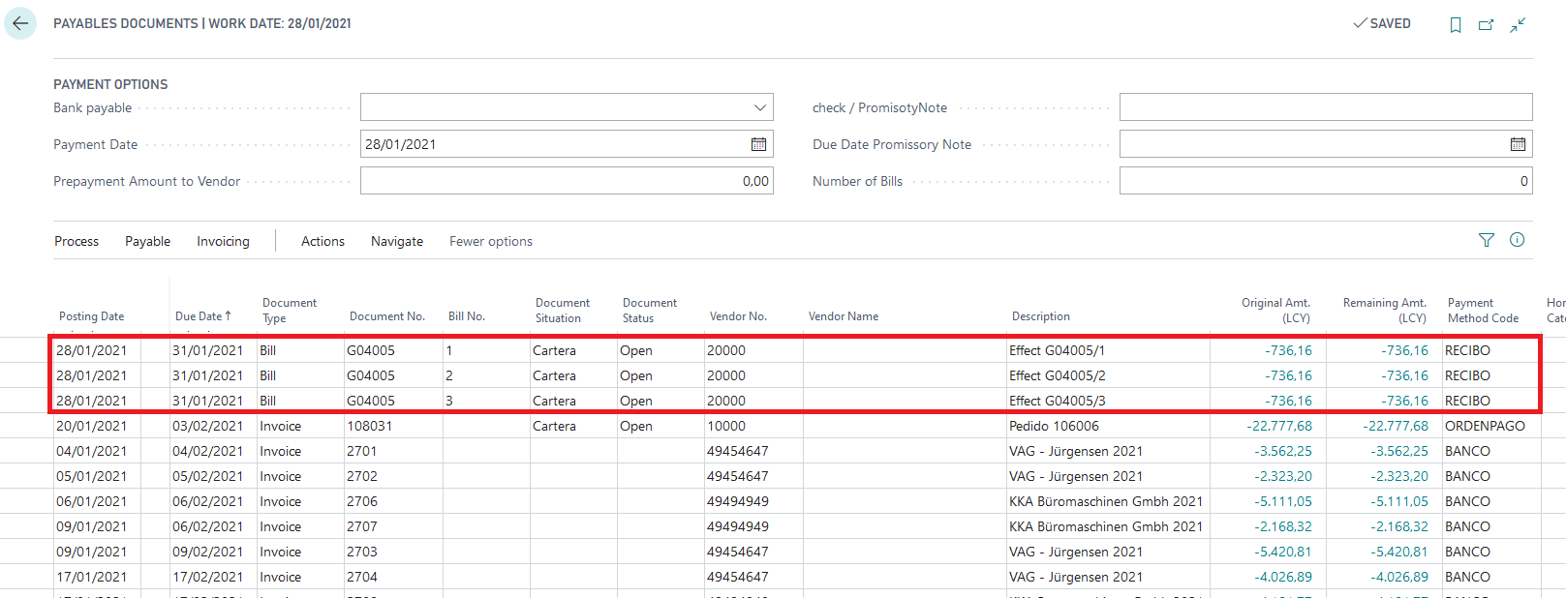
Task: Click Fewer options
Action: [x=491, y=241]
